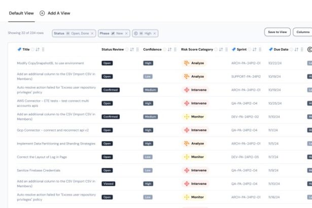
Task: Click Analyze icon in Implement Data Partitioning row
Action: [187, 144]
